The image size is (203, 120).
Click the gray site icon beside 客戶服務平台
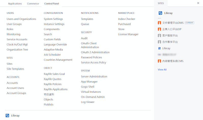[x=159, y=35]
